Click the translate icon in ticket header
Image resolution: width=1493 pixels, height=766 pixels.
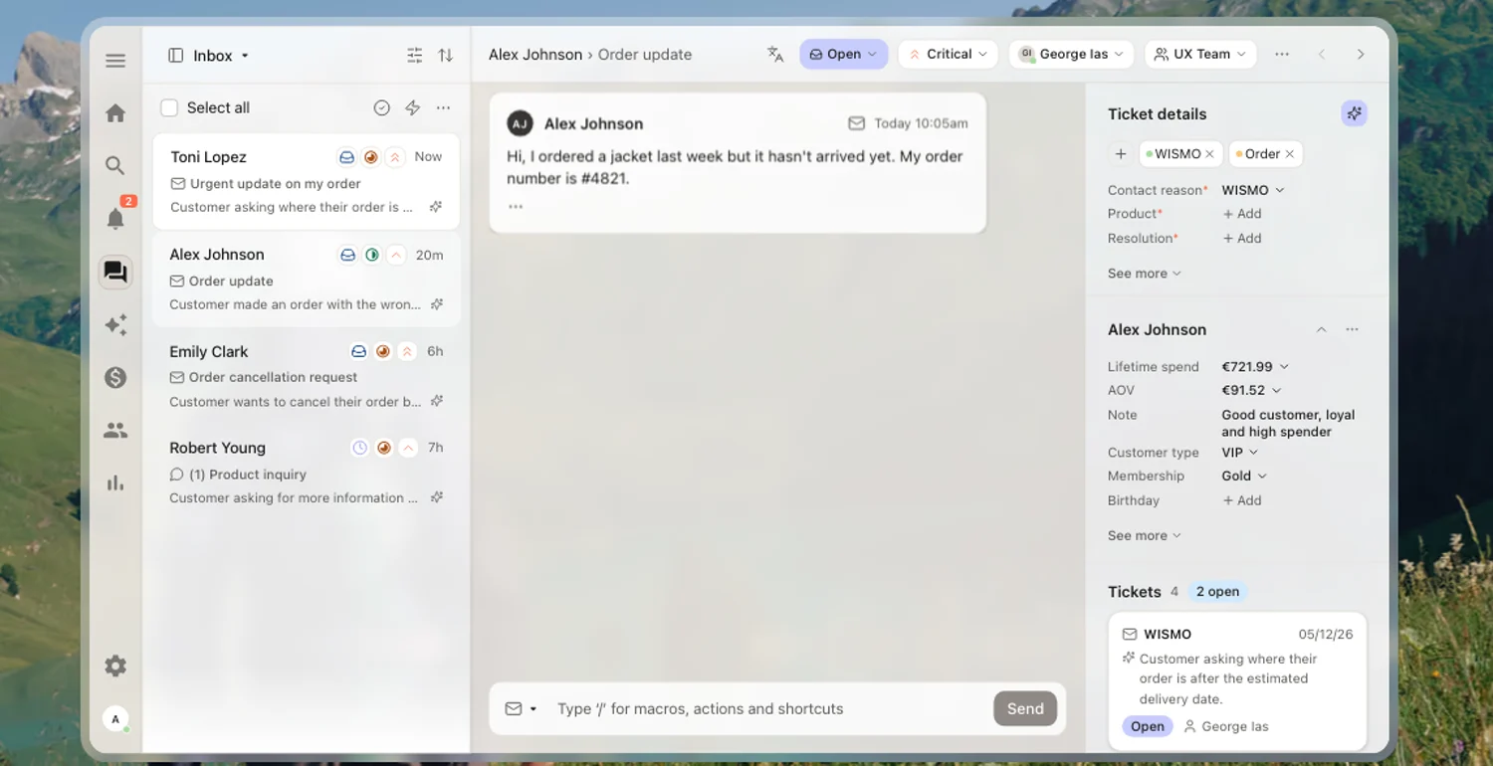pos(775,55)
